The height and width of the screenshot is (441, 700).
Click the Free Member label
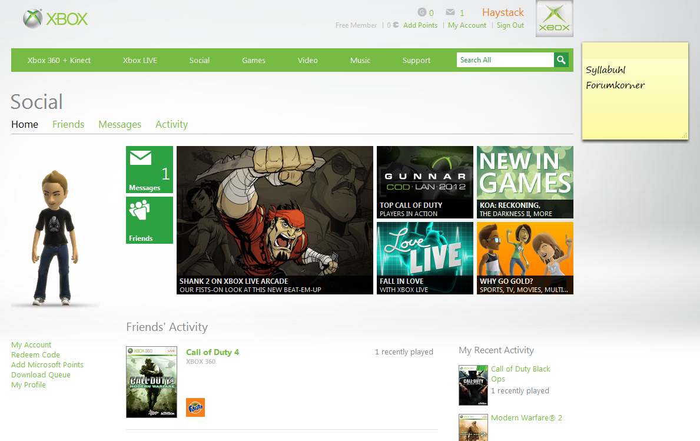(x=356, y=25)
